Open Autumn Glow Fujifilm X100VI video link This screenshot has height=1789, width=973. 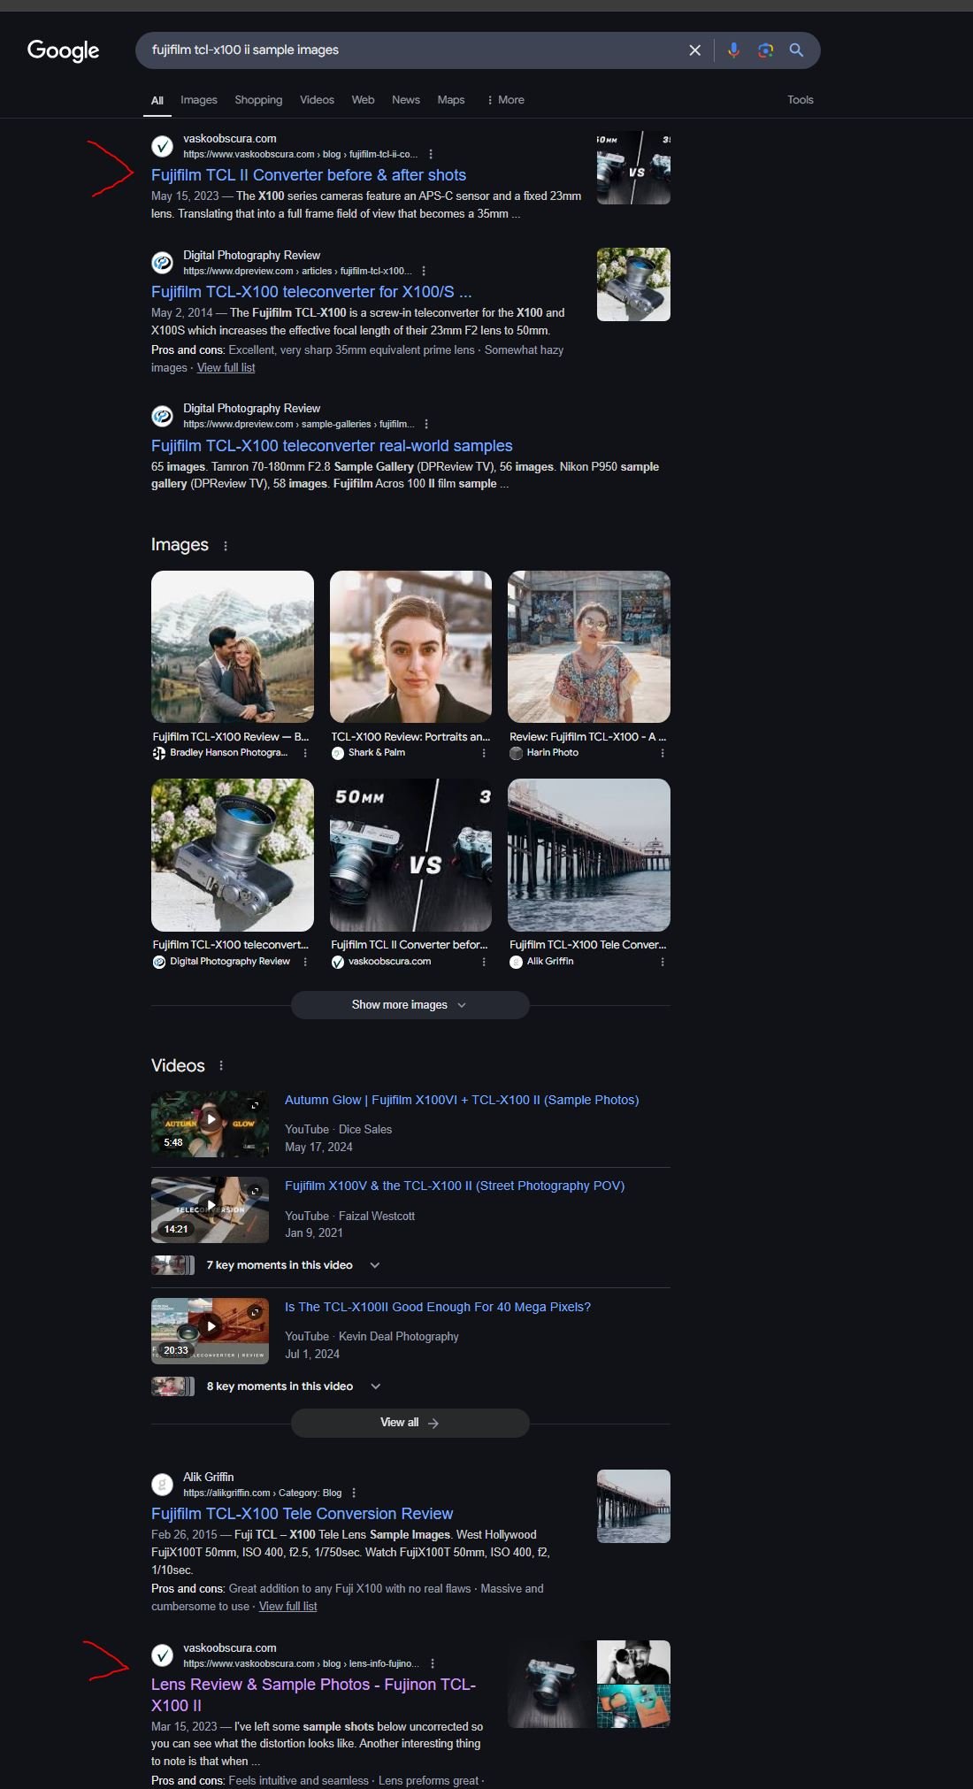tap(462, 1100)
